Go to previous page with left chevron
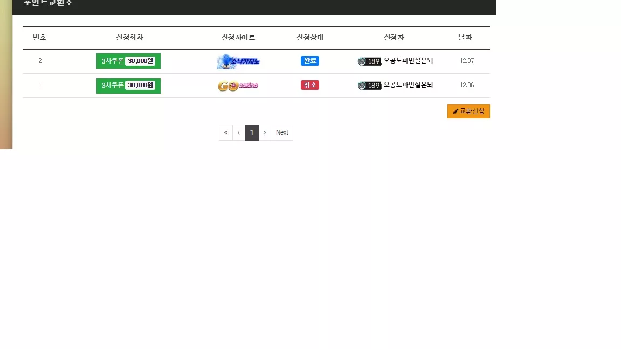 coord(239,132)
